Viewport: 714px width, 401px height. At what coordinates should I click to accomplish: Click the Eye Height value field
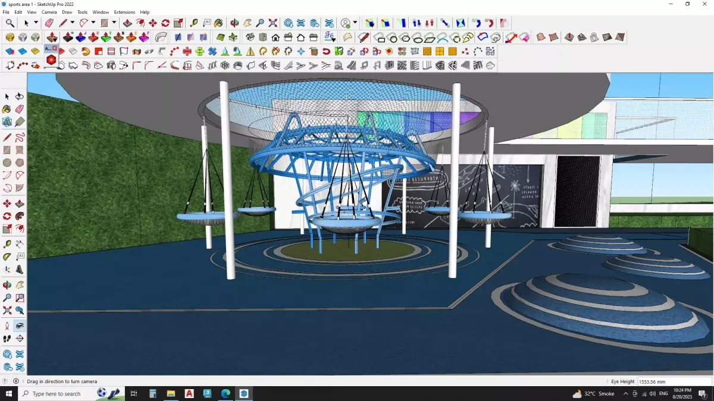pyautogui.click(x=674, y=381)
